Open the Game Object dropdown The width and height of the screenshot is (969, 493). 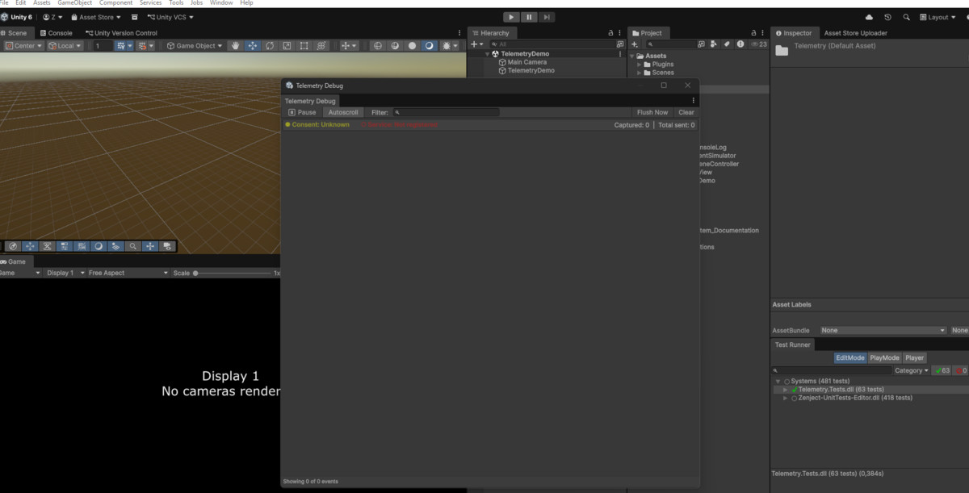(x=195, y=46)
